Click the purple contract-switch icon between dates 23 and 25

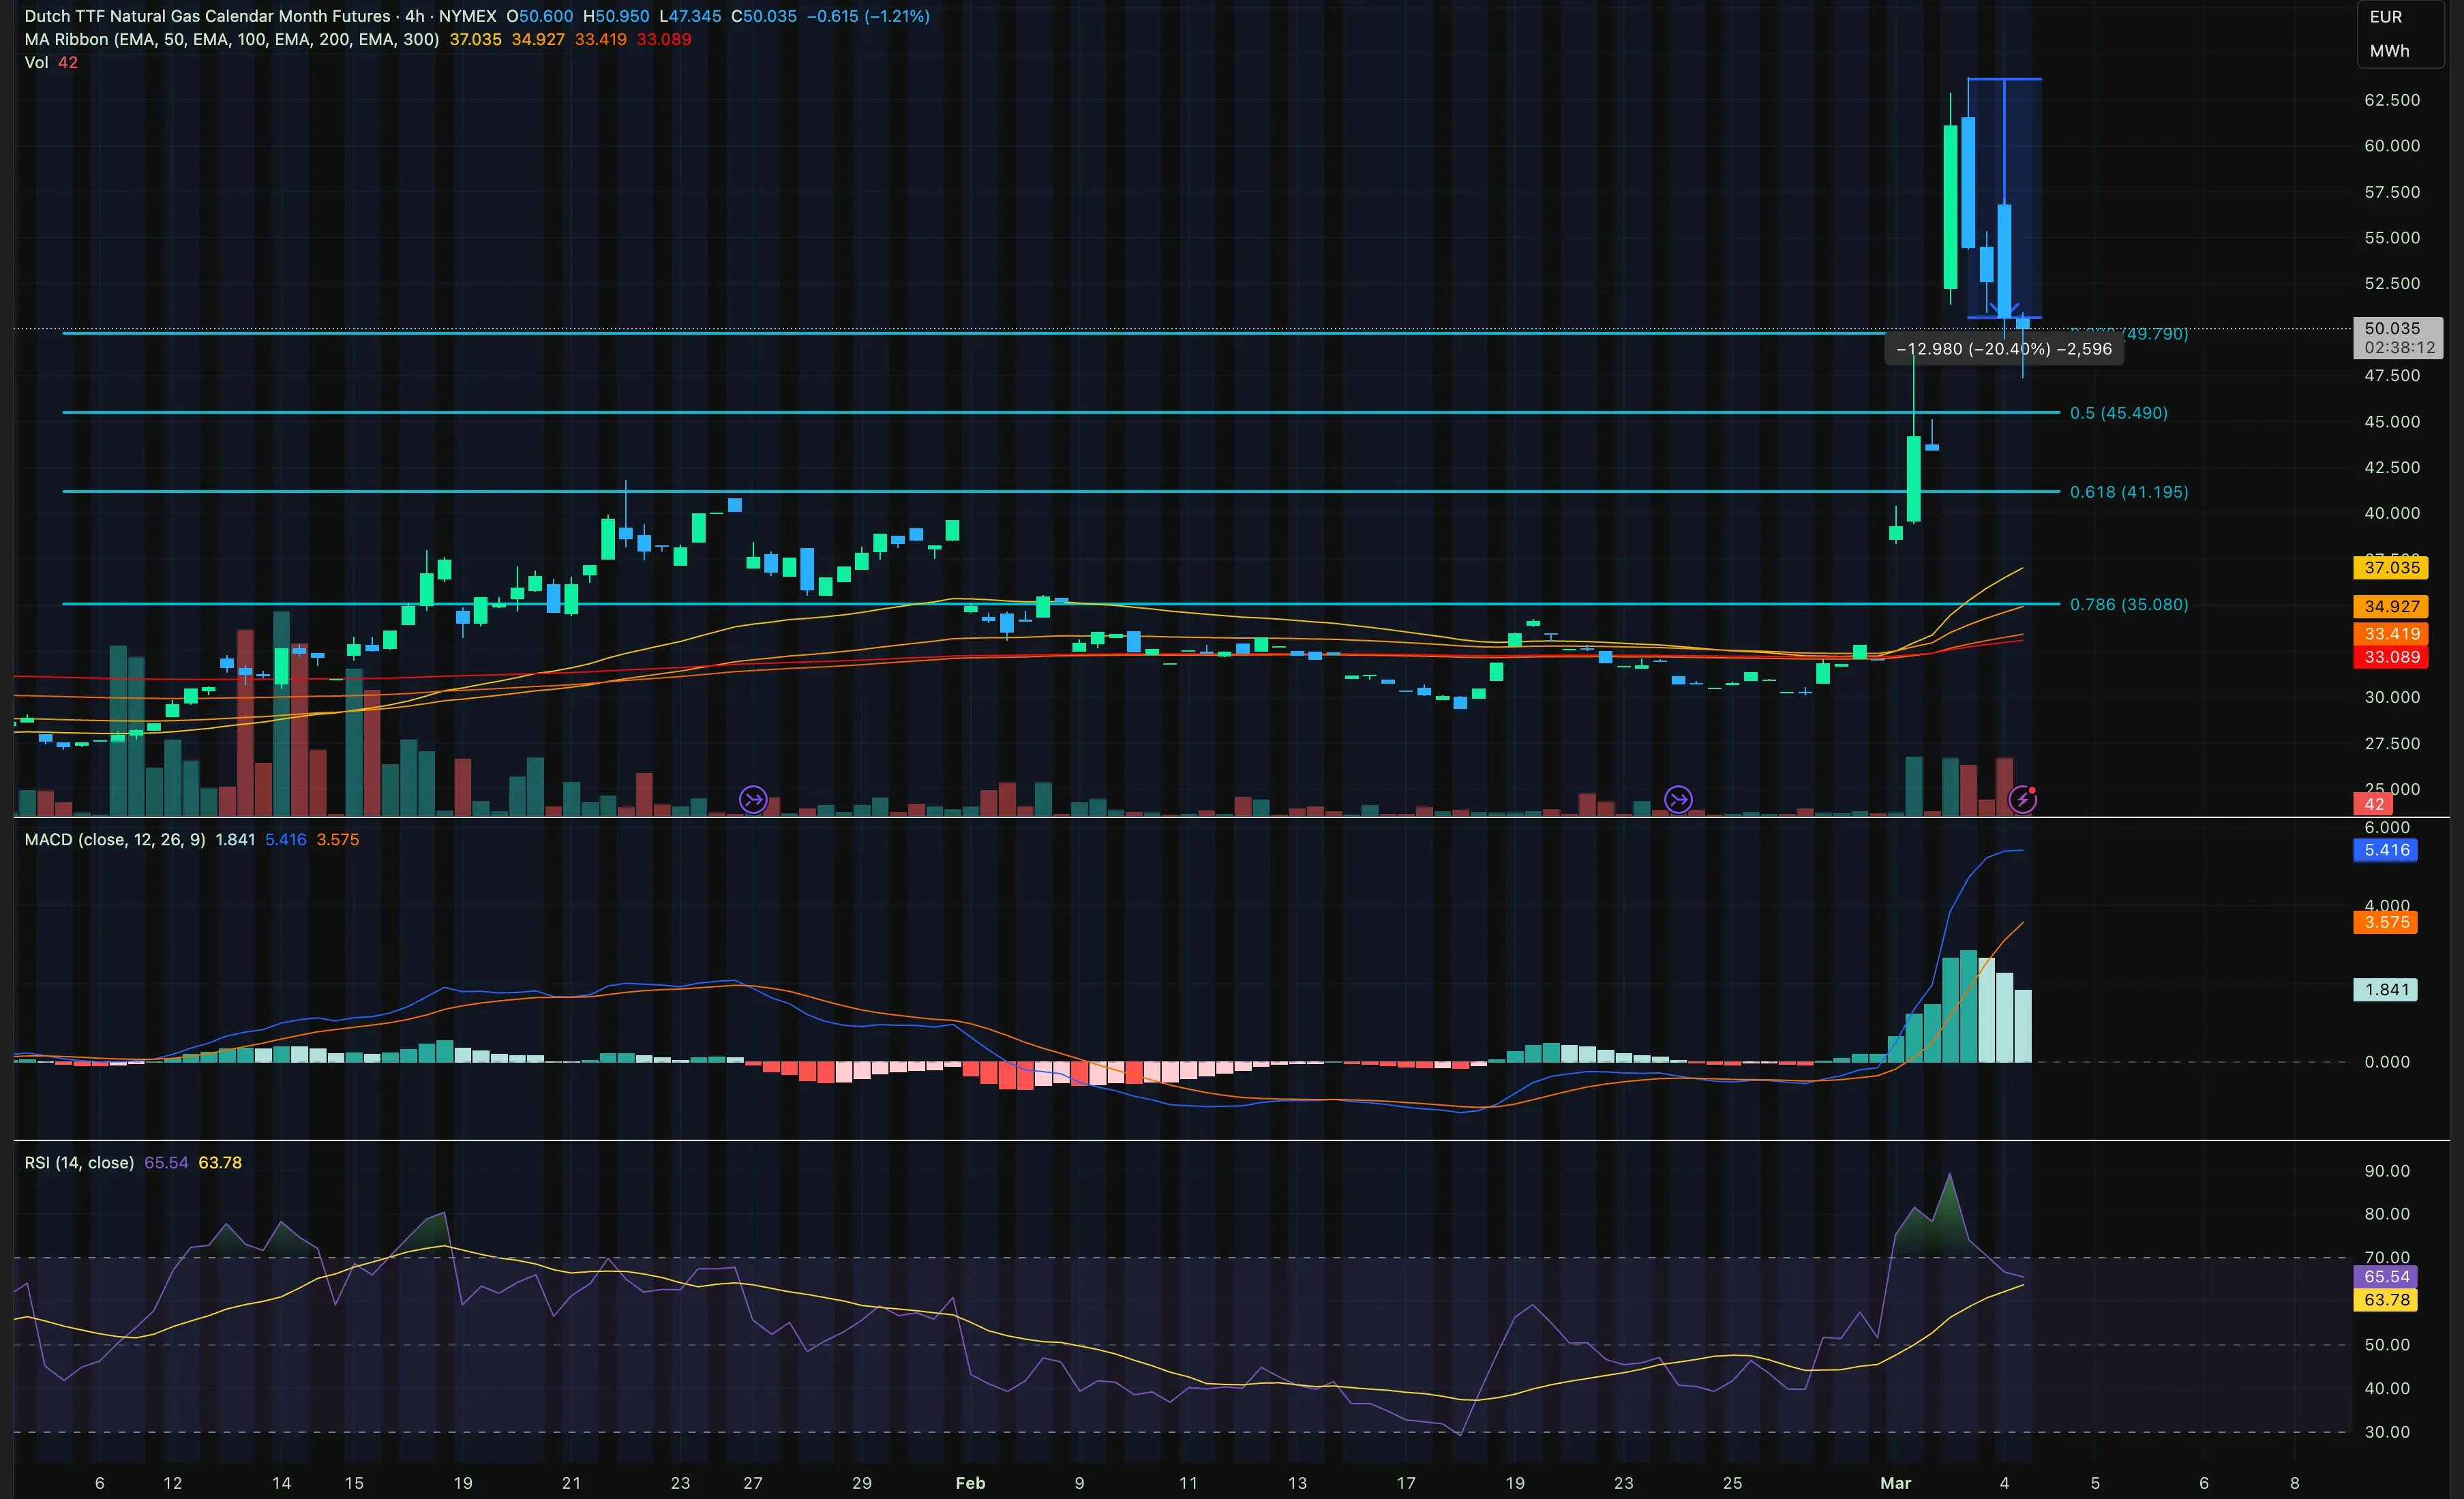[1678, 799]
